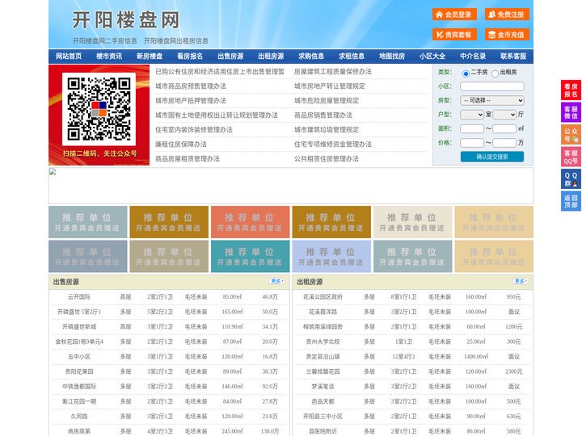Open the 开阳县三中小区 rental listing
The image size is (582, 436).
point(323,417)
